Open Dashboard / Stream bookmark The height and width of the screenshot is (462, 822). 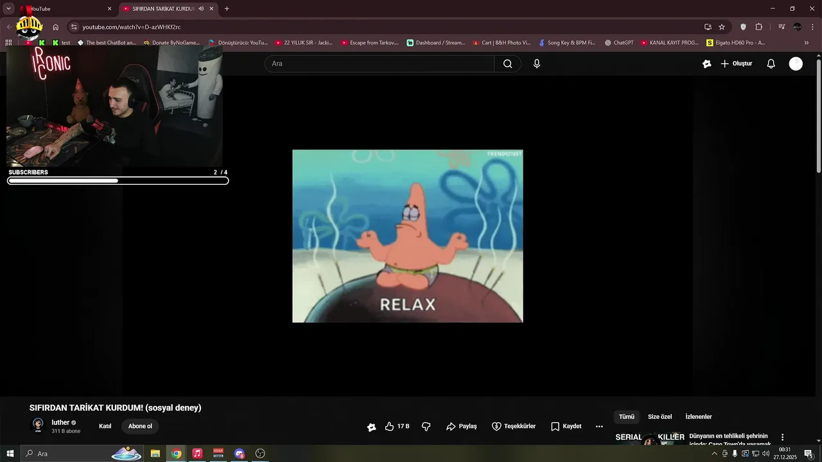coord(436,43)
